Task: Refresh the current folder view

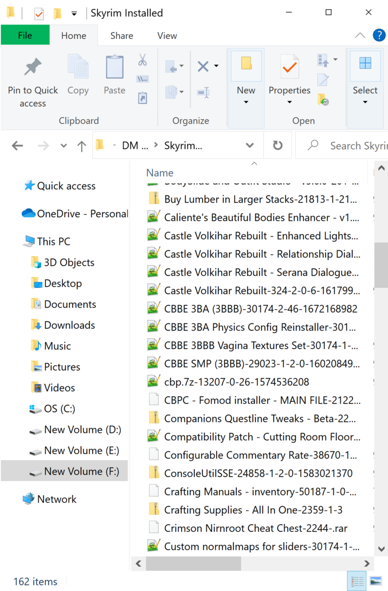Action: click(x=278, y=145)
